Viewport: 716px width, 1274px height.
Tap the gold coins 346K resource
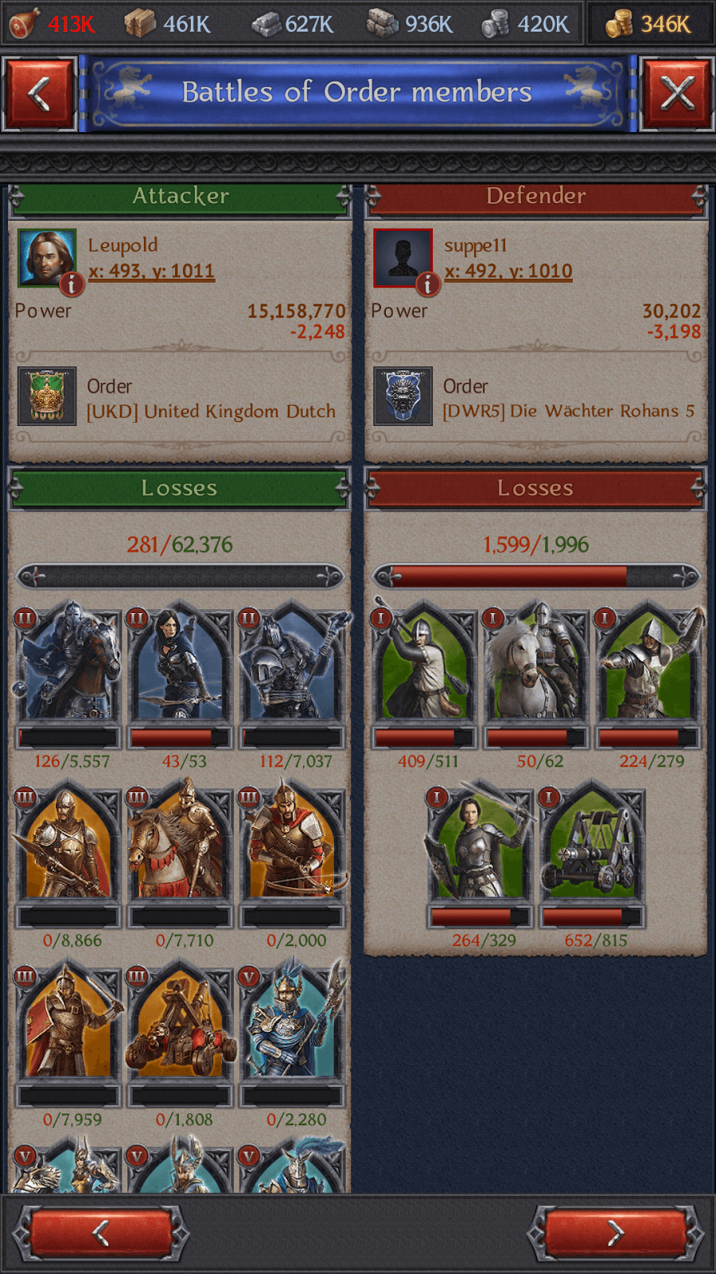[x=648, y=24]
